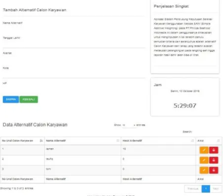Sort by Nama Alternatif using its sort icon
The width and height of the screenshot is (223, 196).
click(x=118, y=141)
